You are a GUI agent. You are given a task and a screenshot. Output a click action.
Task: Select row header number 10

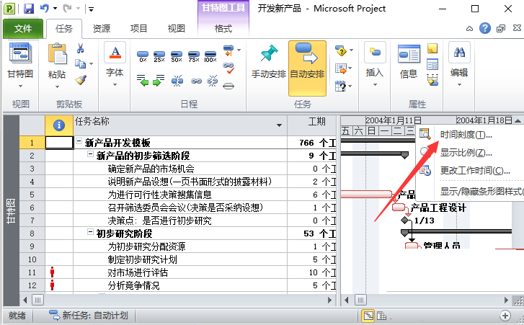tap(32, 259)
